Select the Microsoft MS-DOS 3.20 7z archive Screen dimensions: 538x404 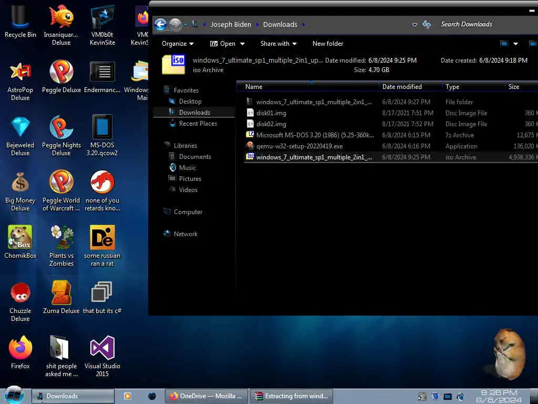point(391,135)
